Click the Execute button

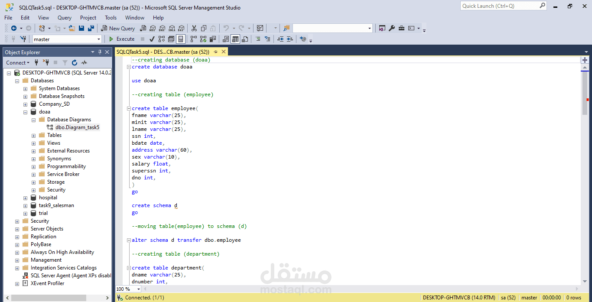(x=122, y=39)
